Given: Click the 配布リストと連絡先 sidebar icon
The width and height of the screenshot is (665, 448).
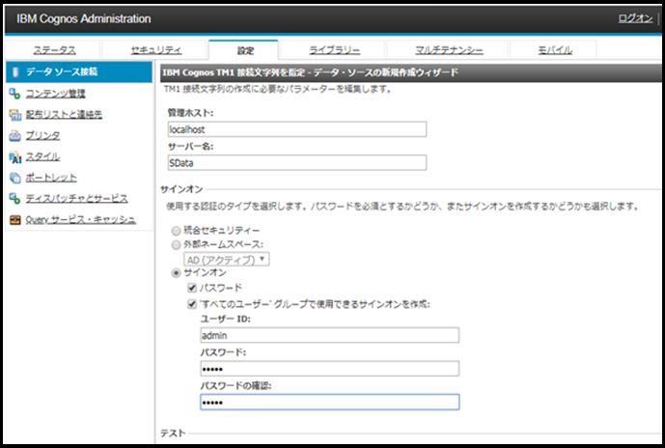Looking at the screenshot, I should (14, 115).
